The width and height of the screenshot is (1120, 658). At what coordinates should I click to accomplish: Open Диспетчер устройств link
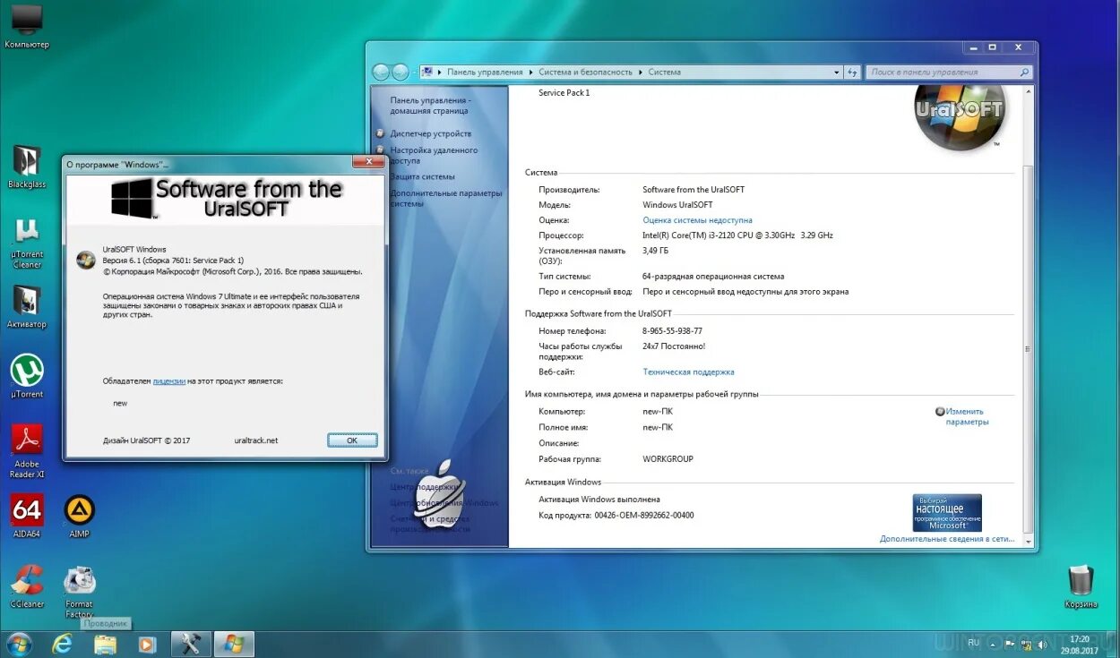[430, 133]
